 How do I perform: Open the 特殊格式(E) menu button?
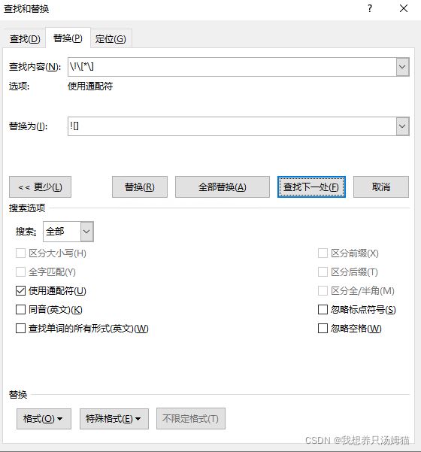[x=114, y=419]
